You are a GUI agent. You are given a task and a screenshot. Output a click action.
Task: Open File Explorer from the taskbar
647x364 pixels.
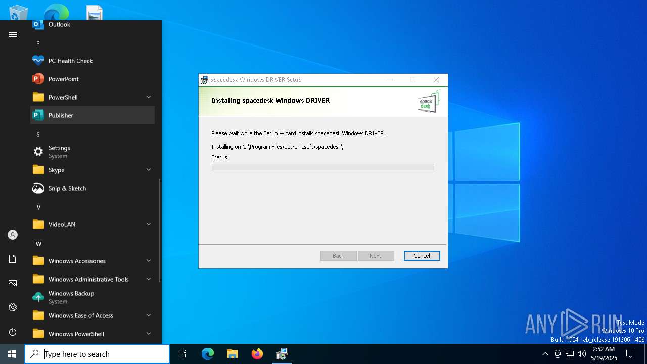point(232,354)
